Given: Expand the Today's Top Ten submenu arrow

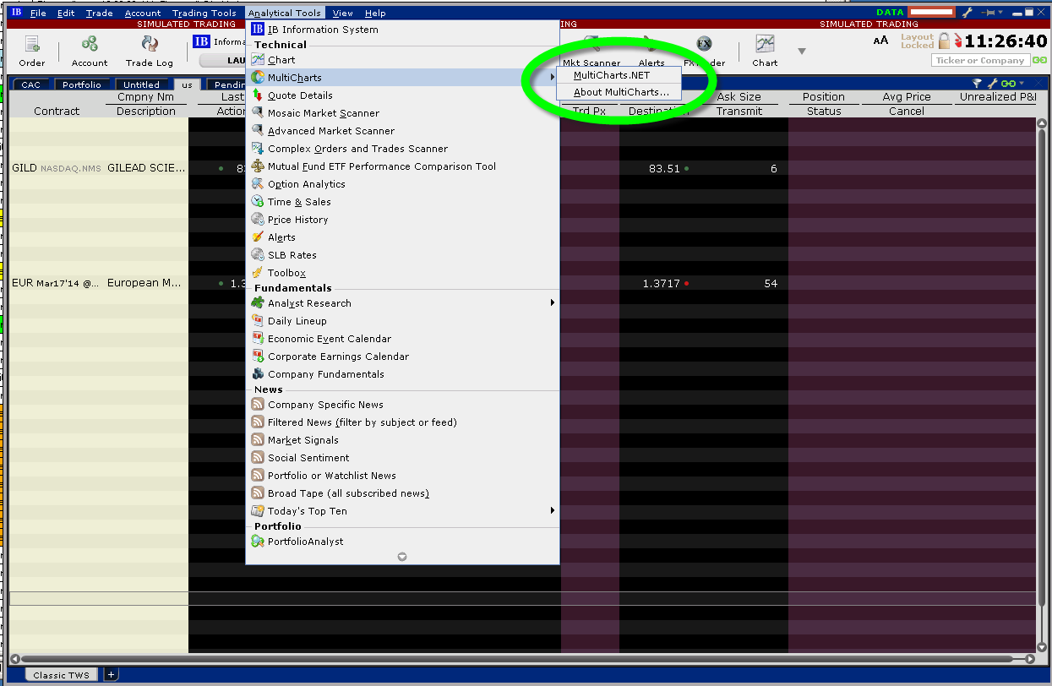Looking at the screenshot, I should coord(553,511).
